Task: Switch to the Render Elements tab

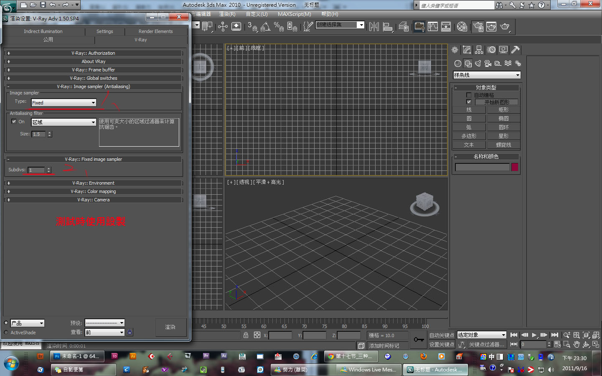Action: coord(155,31)
